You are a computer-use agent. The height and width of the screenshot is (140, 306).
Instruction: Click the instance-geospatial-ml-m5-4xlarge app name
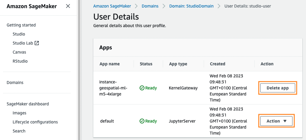coord(113,88)
